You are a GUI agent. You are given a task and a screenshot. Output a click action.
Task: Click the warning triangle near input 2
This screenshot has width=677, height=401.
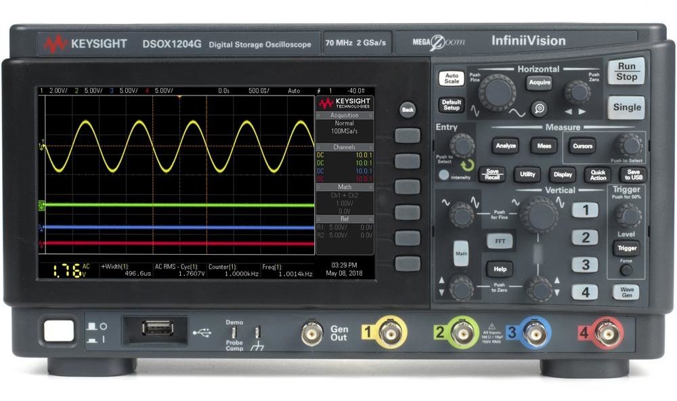[492, 327]
